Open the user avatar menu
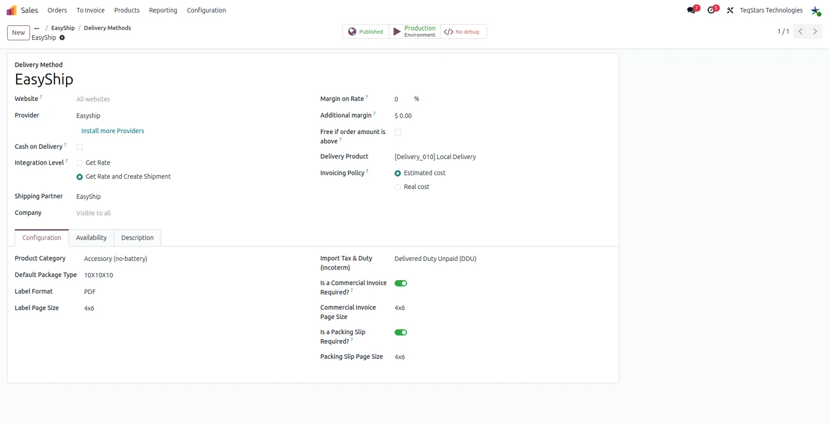 point(816,10)
